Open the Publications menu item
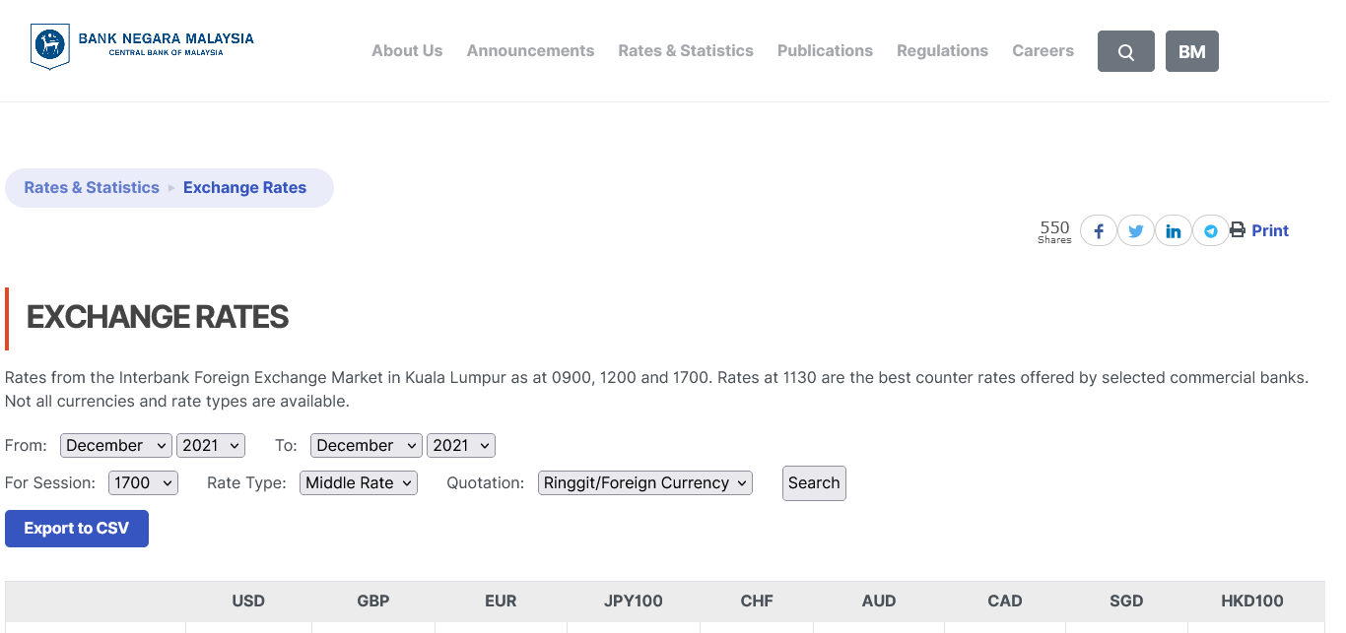Viewport: 1346px width, 633px height. pyautogui.click(x=825, y=50)
